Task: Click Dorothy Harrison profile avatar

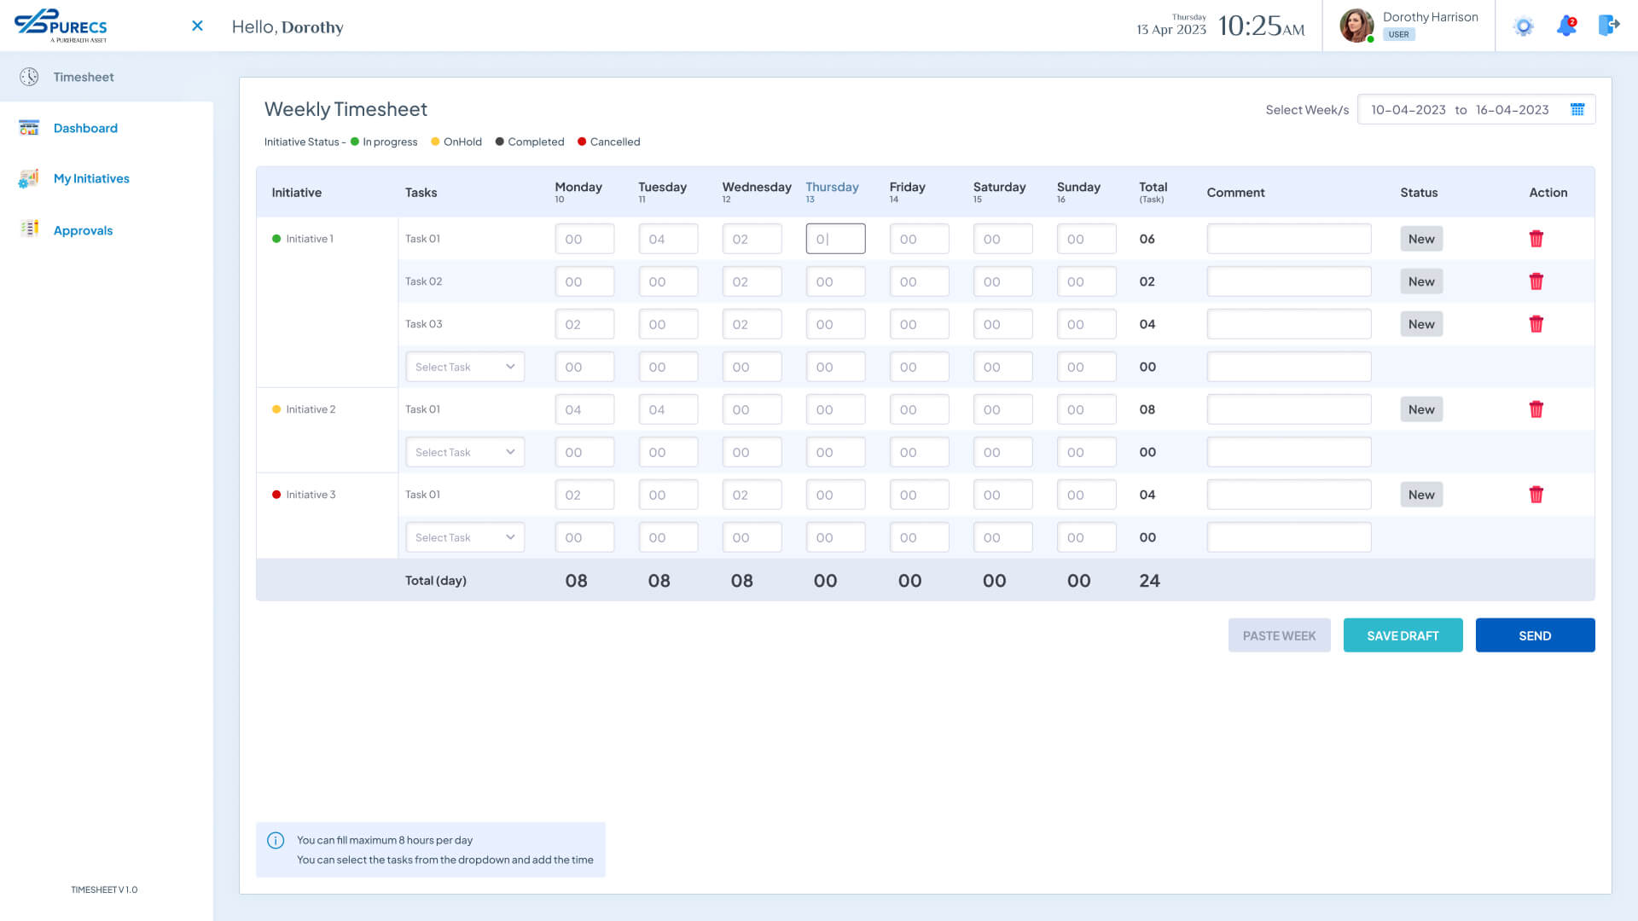Action: 1356,26
